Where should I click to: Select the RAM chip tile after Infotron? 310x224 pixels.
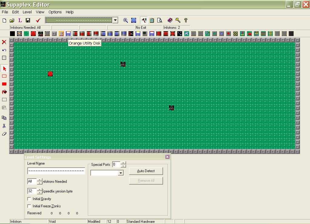(x=47, y=34)
